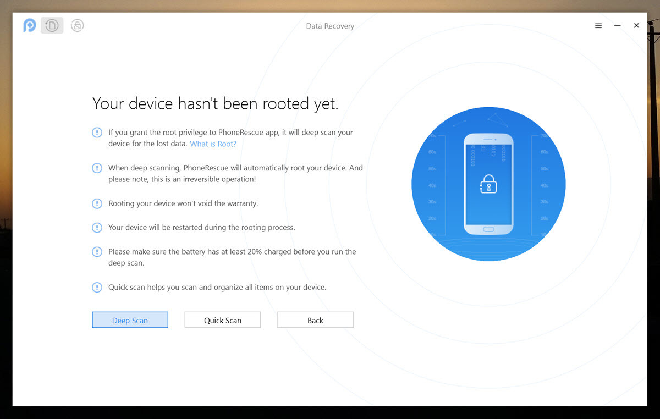The image size is (660, 419).
Task: Click info icon beside warranty note
Action: point(97,203)
